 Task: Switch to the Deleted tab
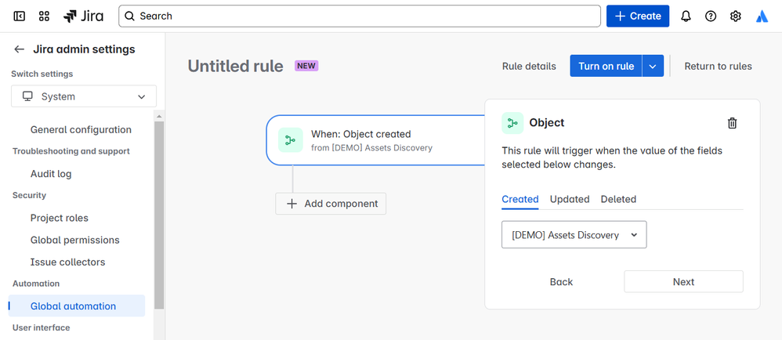618,199
